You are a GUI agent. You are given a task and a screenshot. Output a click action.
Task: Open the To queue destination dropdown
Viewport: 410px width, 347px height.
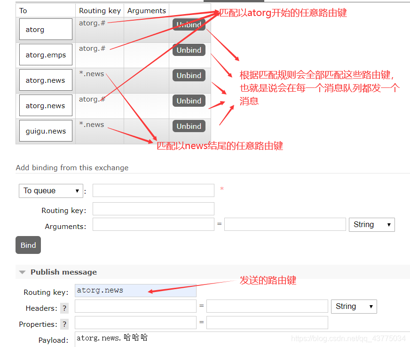pos(51,190)
